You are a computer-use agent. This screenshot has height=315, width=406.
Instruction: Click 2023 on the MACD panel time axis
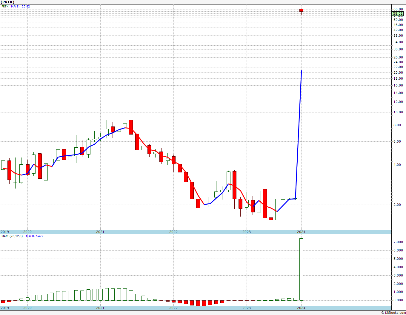point(247,308)
